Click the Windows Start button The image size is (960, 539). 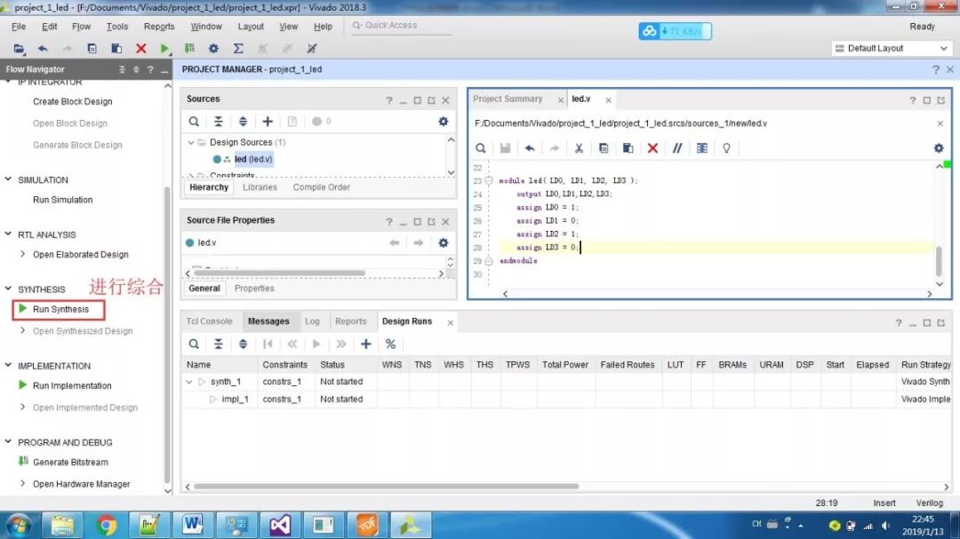click(x=18, y=526)
